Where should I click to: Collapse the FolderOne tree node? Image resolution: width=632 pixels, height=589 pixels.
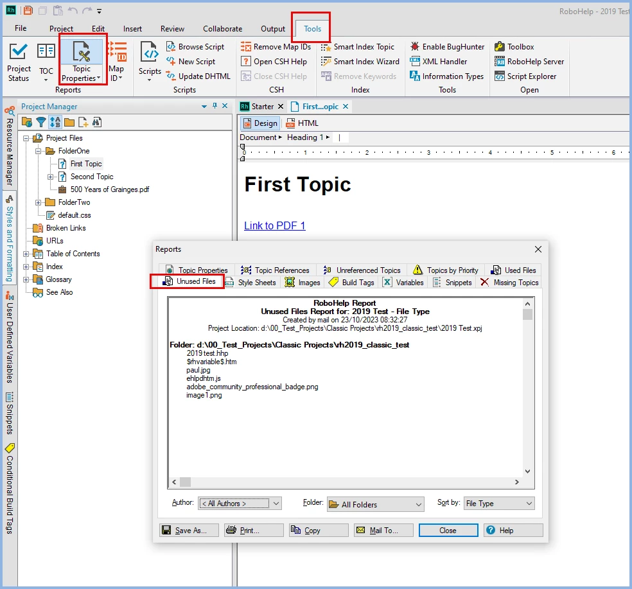38,151
